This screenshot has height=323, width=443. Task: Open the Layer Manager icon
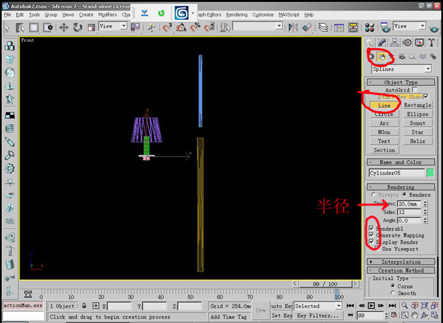[x=323, y=28]
